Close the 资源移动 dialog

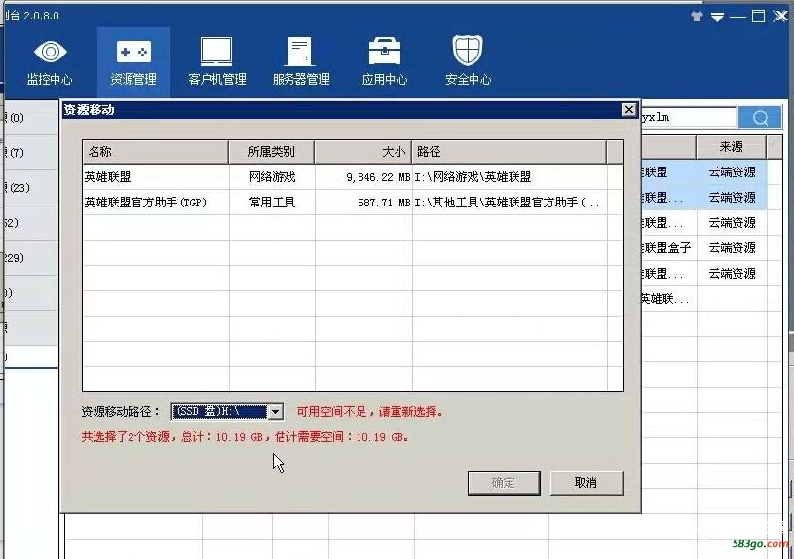pos(628,109)
